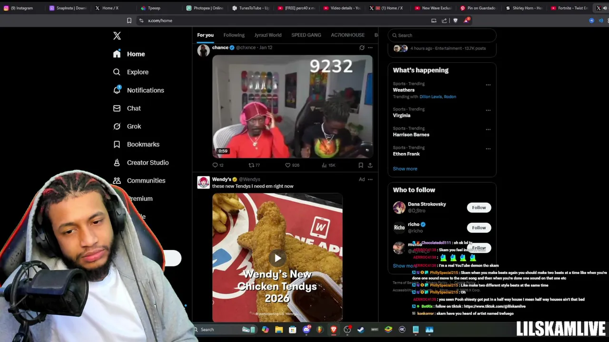Click browser bookmark icon near address bar
609x342 pixels.
(x=129, y=20)
